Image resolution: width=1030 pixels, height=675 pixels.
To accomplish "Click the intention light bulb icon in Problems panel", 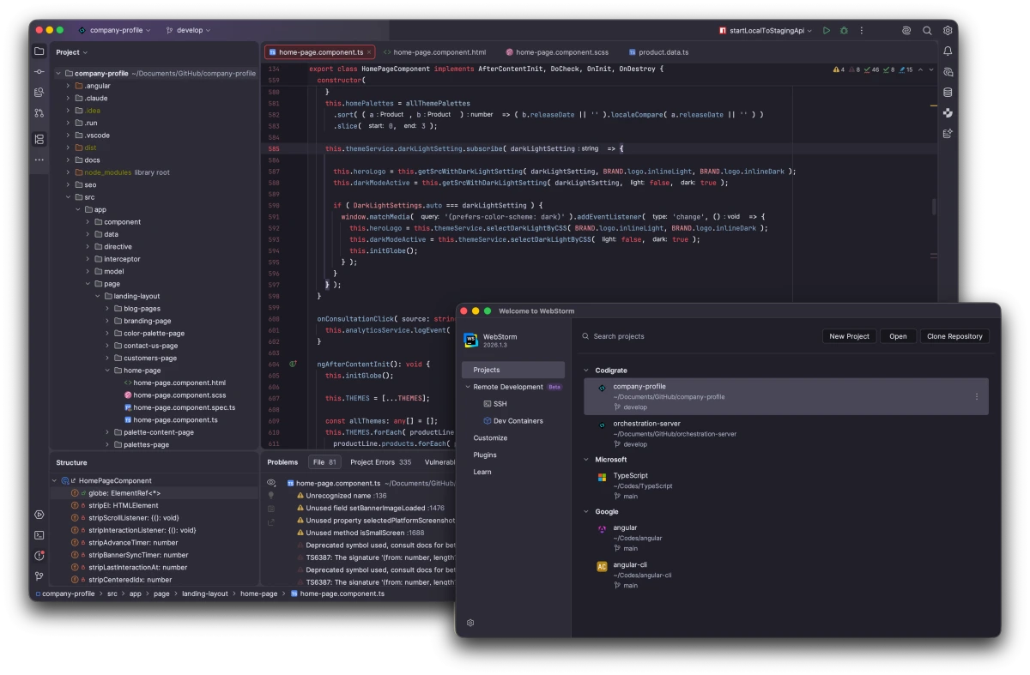I will coord(271,496).
